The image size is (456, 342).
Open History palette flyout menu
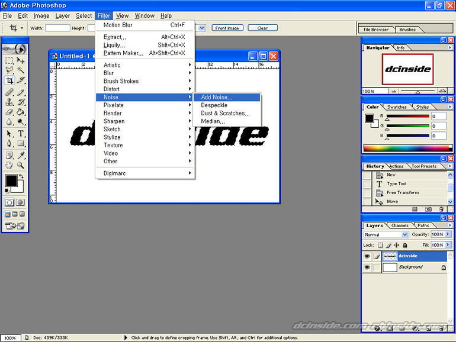coord(450,166)
